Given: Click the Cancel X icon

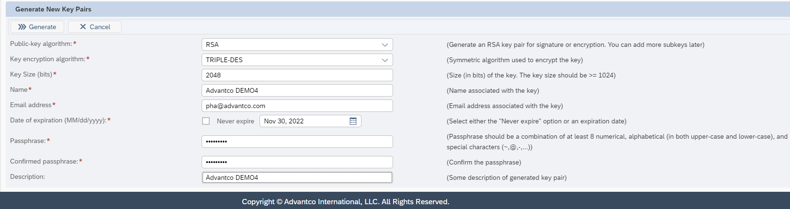Looking at the screenshot, I should coord(83,27).
